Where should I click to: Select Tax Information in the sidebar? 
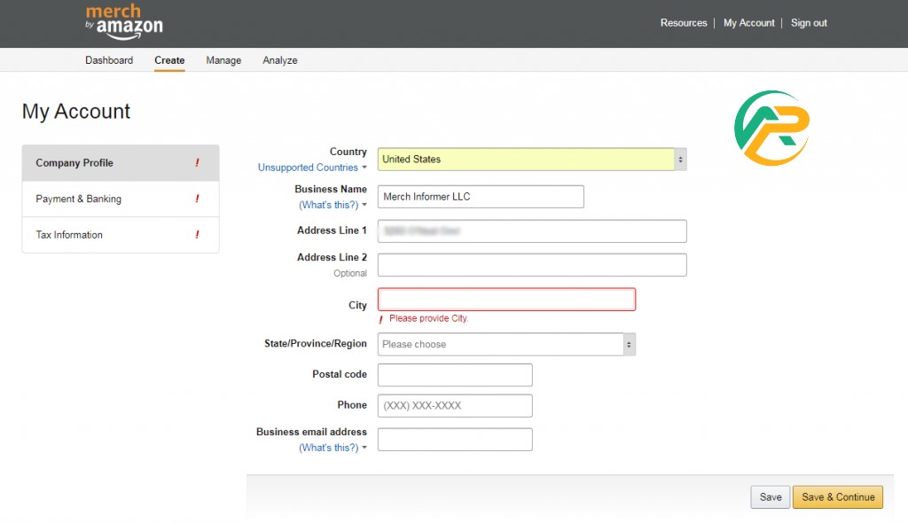(69, 235)
